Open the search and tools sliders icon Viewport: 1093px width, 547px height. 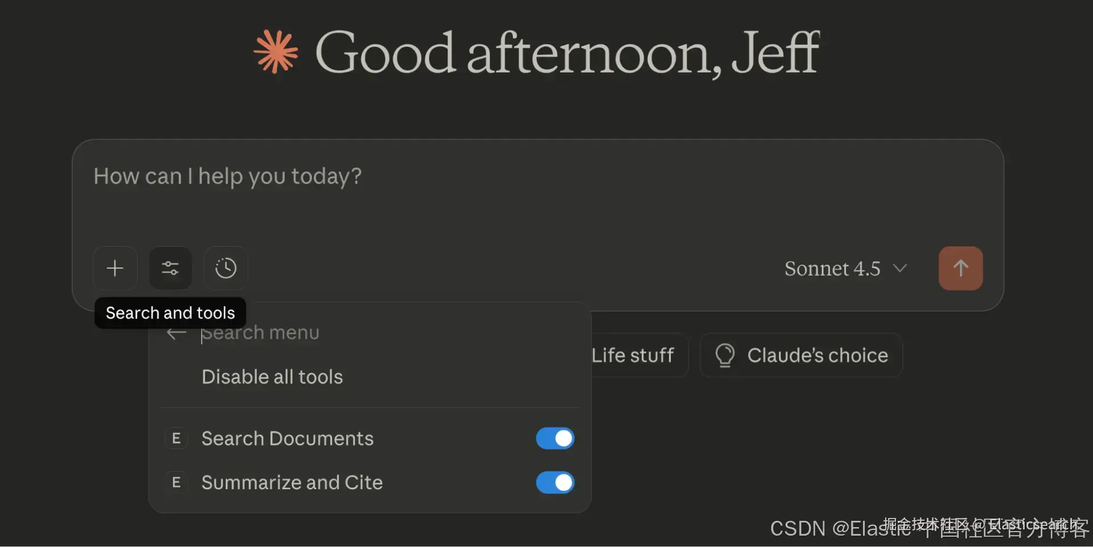pyautogui.click(x=170, y=268)
